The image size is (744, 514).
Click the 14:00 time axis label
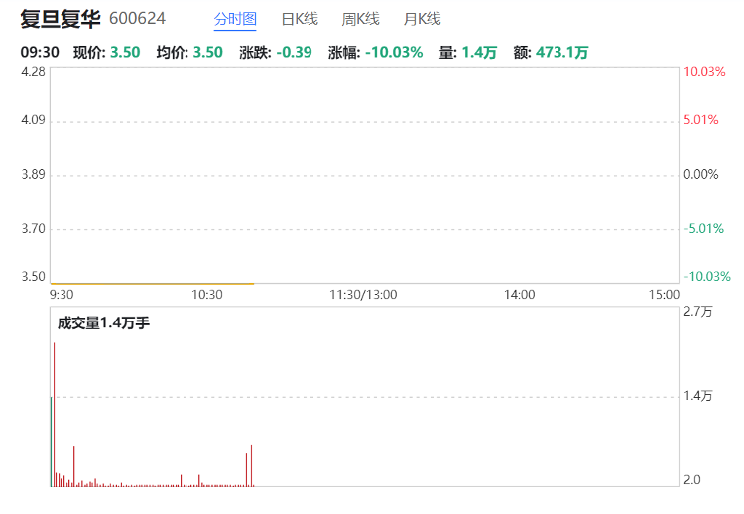519,295
